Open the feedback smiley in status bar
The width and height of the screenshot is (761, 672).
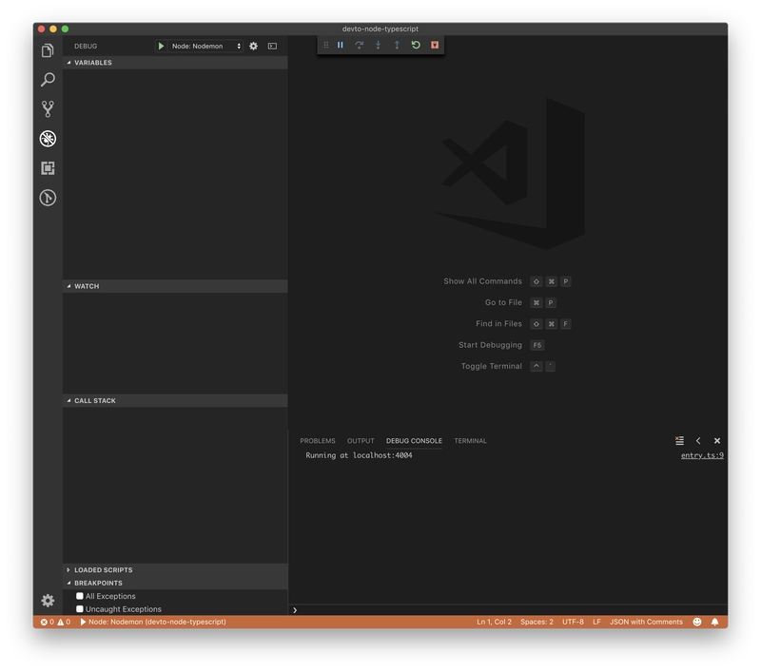697,622
